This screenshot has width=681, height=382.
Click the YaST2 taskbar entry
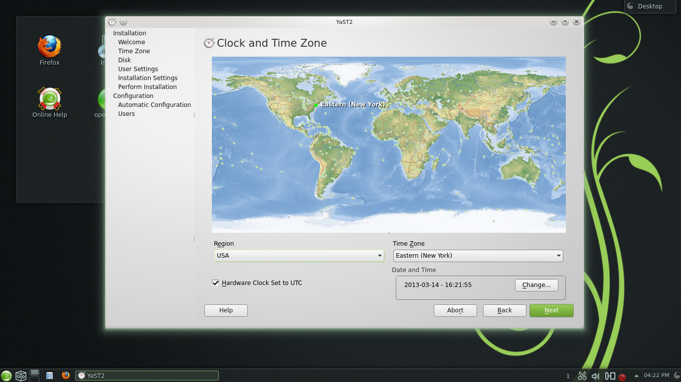point(147,376)
